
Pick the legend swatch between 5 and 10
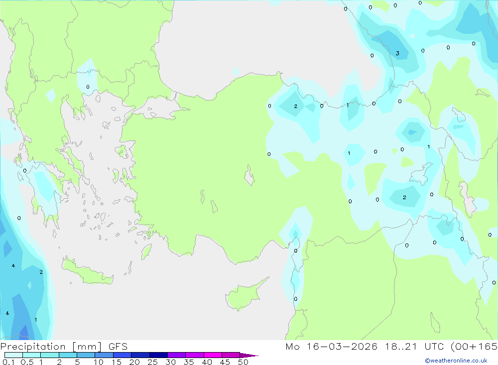[x=86, y=355]
